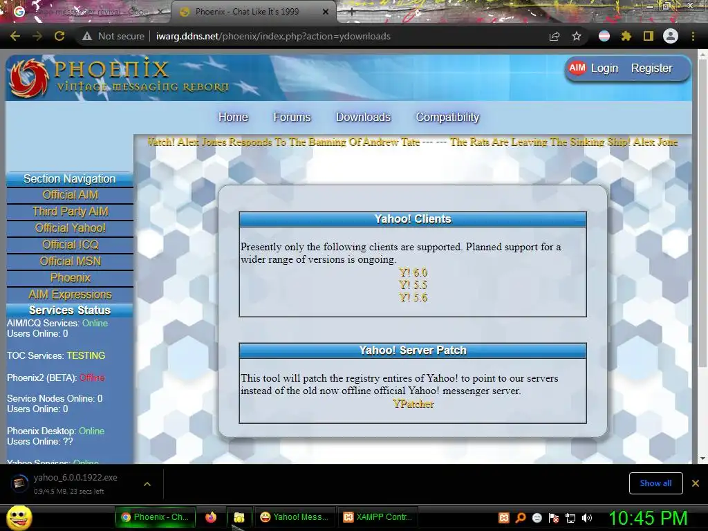The image size is (708, 531).
Task: Click the browser forward arrow
Action: (37, 36)
